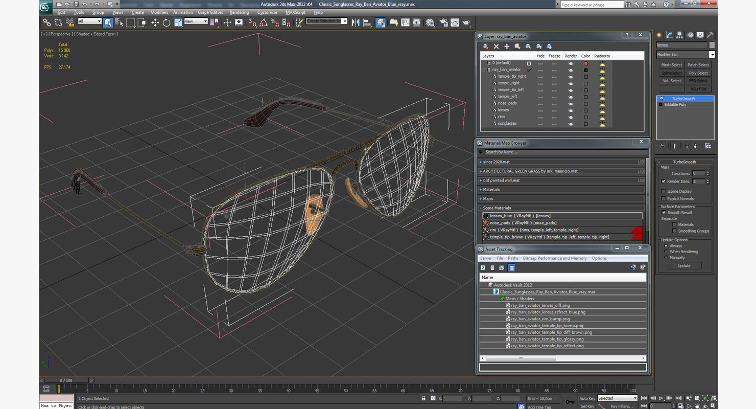Screen dimensions: 756x409
Task: Open Paths menu in Asset Tracking
Action: click(x=513, y=258)
